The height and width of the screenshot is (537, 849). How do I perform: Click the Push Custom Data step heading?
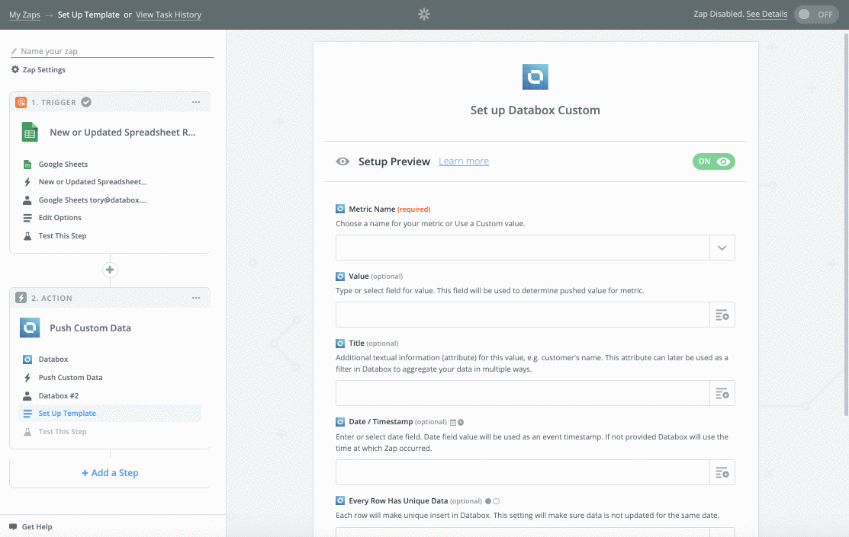coord(91,328)
